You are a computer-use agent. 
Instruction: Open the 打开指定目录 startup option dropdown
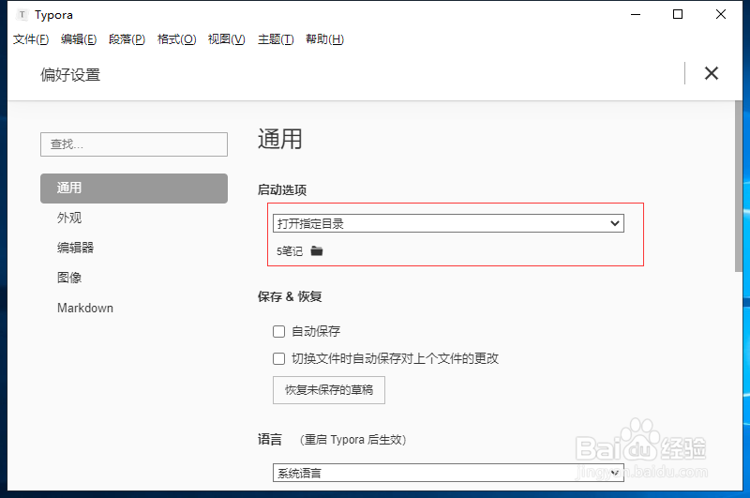tap(448, 223)
